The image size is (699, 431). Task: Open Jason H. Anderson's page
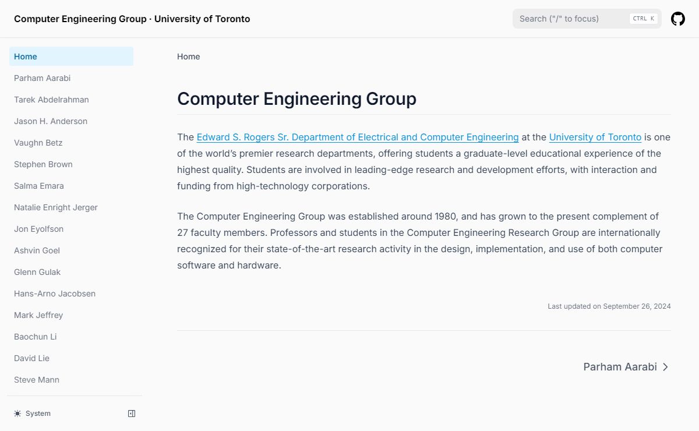pos(71,121)
